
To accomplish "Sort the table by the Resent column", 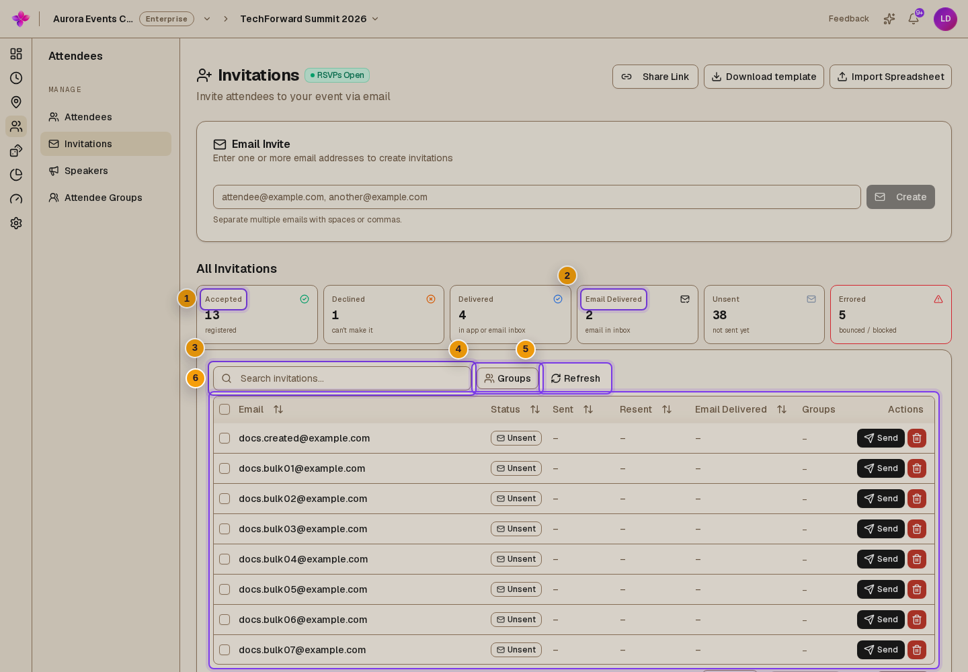I will pyautogui.click(x=667, y=409).
